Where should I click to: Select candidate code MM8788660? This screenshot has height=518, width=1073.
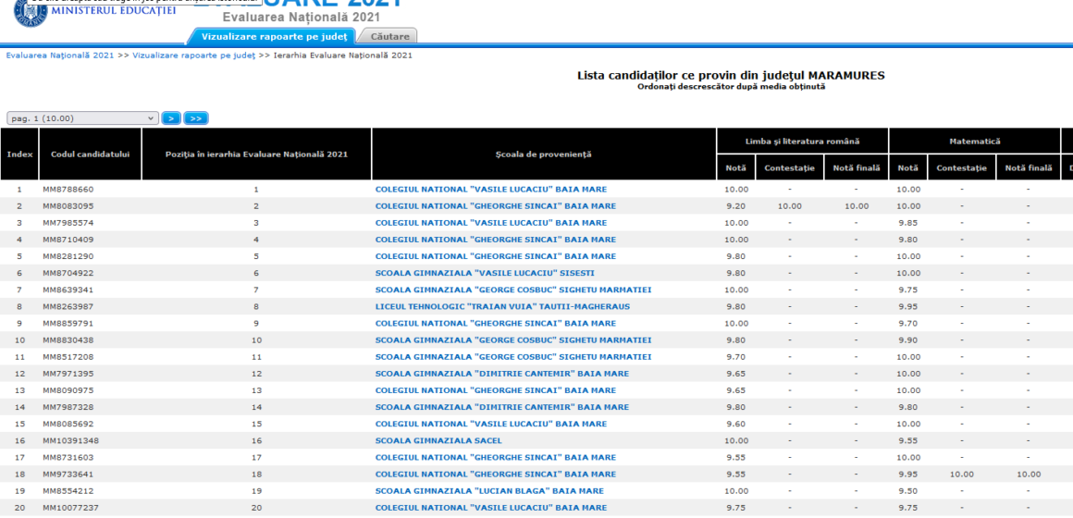click(x=68, y=190)
